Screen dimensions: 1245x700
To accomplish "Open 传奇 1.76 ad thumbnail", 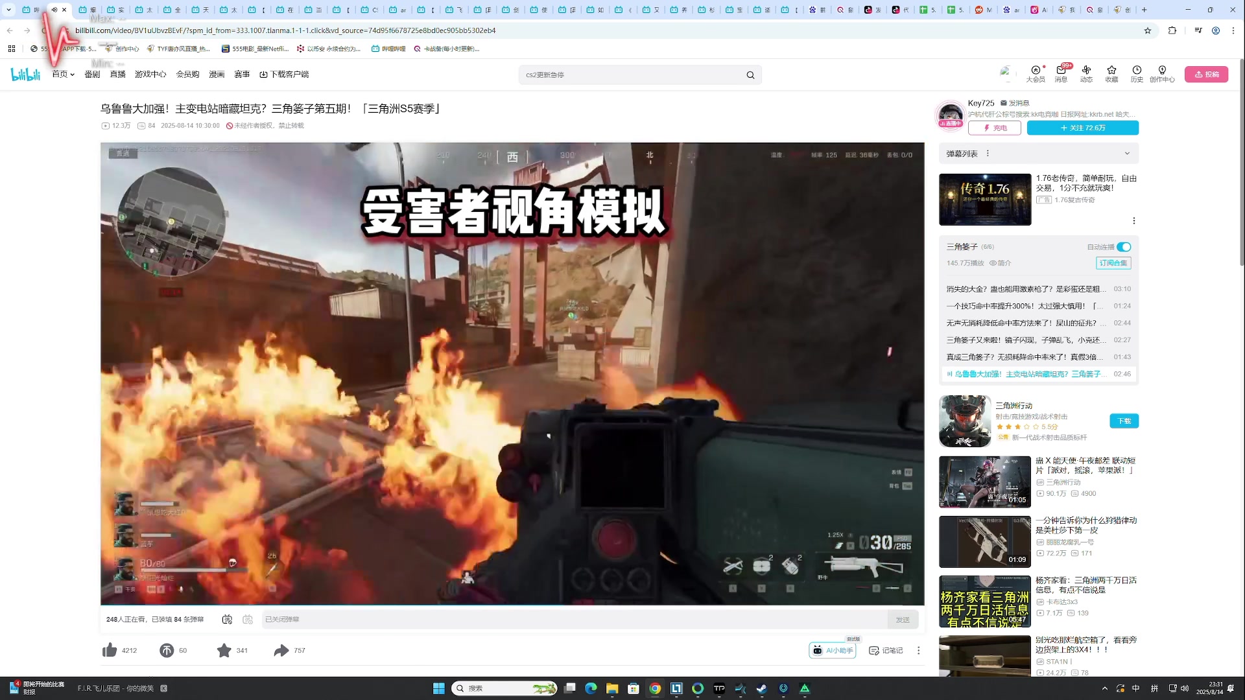I will click(985, 200).
